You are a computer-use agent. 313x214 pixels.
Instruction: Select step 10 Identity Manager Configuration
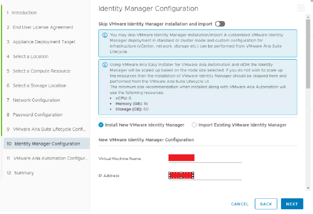point(47,144)
